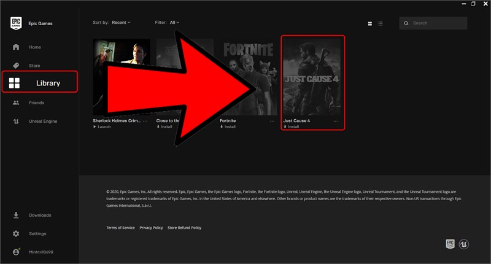
Task: Open Just Cause 4 three-dot options
Action: pyautogui.click(x=335, y=121)
